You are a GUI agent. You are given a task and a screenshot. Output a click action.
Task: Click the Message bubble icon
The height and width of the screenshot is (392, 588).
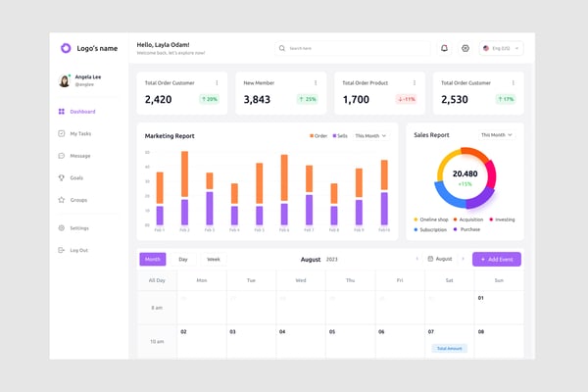coord(62,156)
